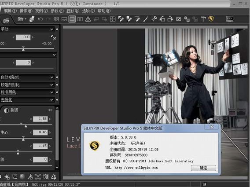Open the monitor display icon
The width and height of the screenshot is (250, 187).
230,19
